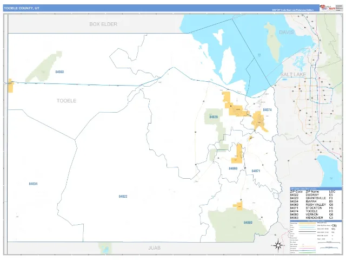Screen dimensions: 346x260
Task: Click ZIP code label 84083 on the map
Action: pyautogui.click(x=59, y=72)
